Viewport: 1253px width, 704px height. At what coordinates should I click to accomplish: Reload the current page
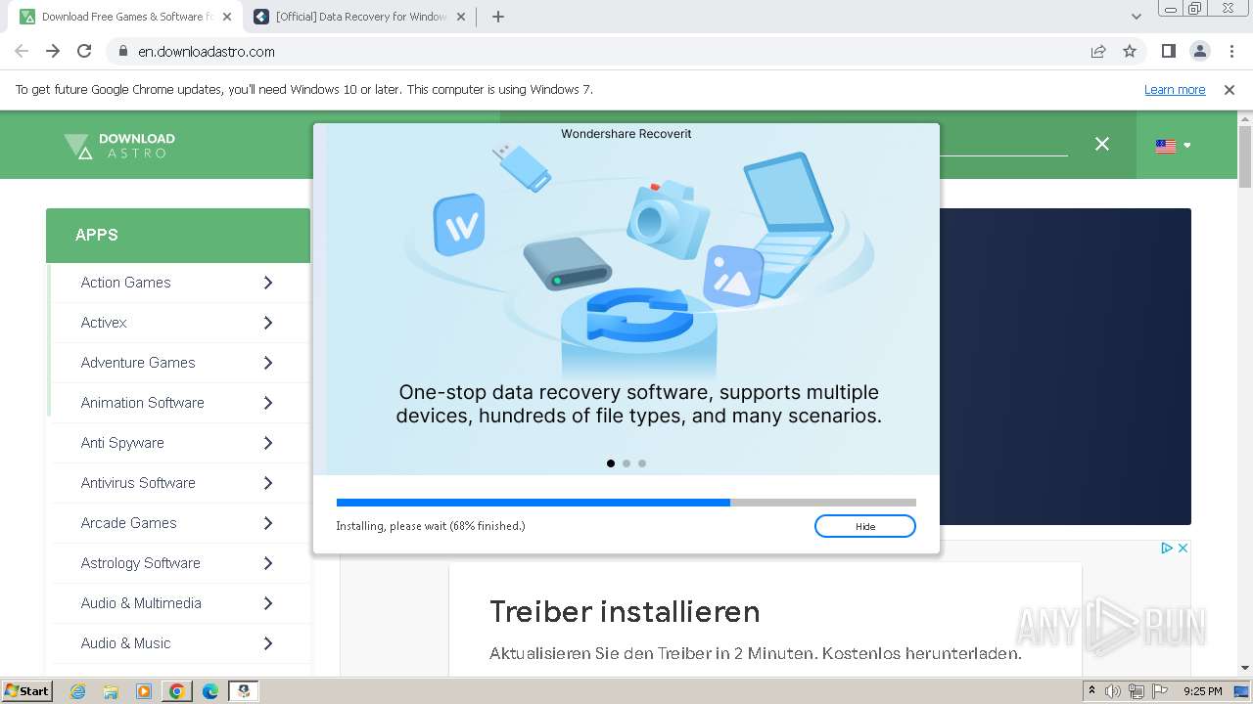click(84, 51)
